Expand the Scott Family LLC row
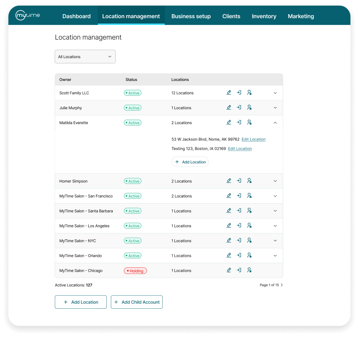Screen dimensions: 359x337 pyautogui.click(x=275, y=93)
